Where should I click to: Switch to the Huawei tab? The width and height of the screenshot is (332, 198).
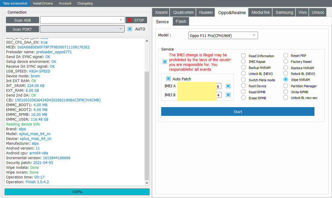coord(206,12)
